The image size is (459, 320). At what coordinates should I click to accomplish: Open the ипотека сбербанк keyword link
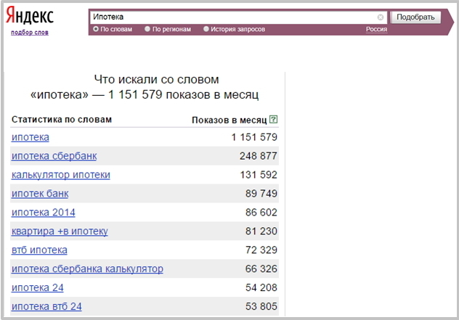pyautogui.click(x=54, y=156)
